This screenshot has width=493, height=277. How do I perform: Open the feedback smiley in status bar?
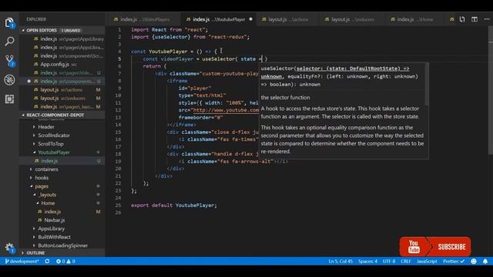474,261
